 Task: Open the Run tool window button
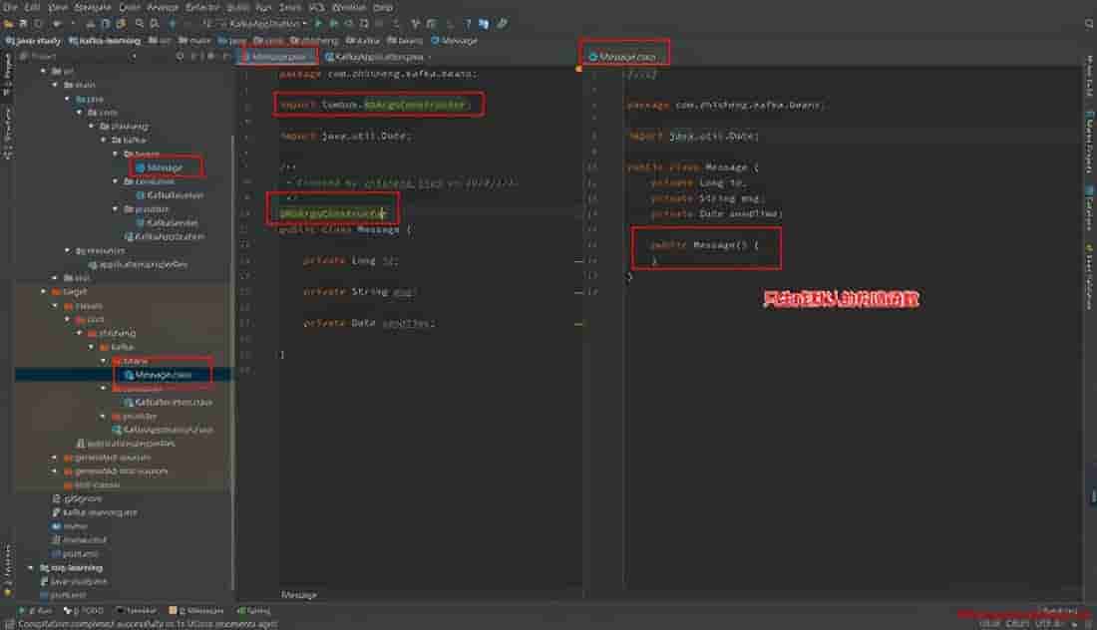pos(40,610)
